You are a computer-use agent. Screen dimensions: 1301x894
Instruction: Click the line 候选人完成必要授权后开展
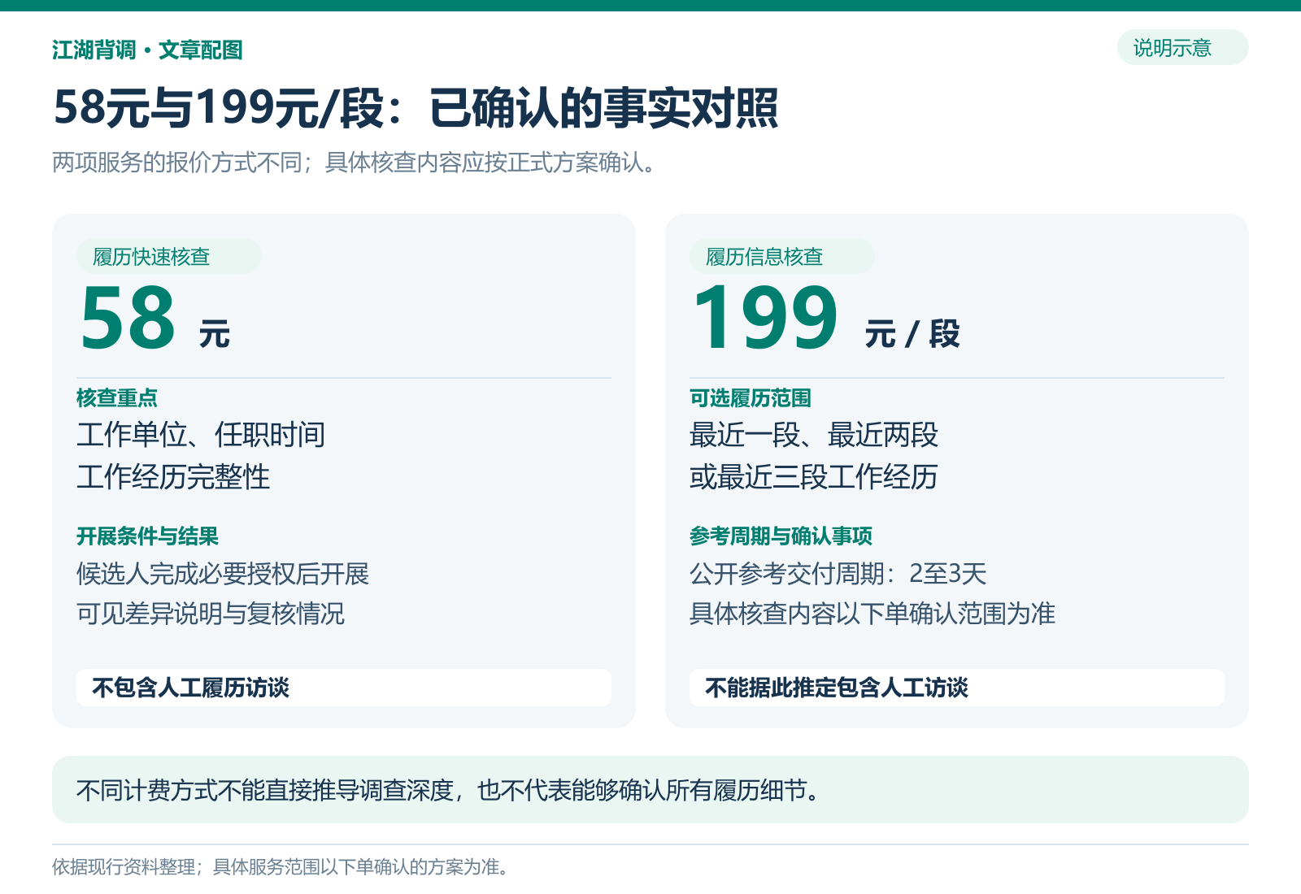click(223, 574)
